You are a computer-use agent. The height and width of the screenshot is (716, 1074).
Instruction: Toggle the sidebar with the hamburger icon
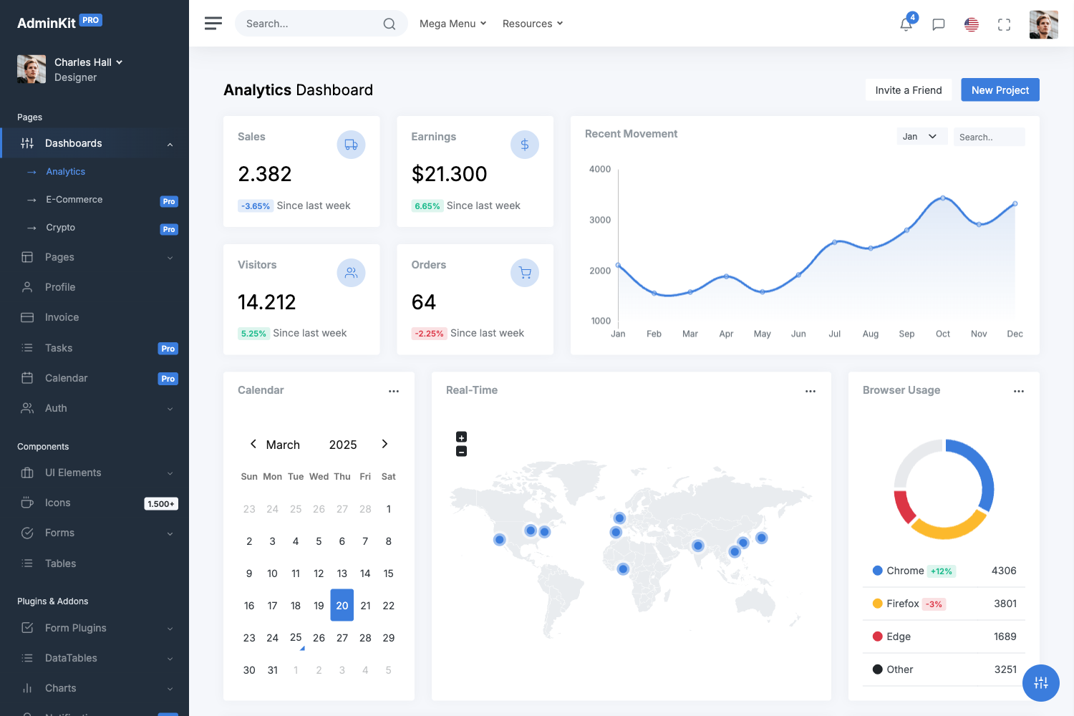pos(213,23)
